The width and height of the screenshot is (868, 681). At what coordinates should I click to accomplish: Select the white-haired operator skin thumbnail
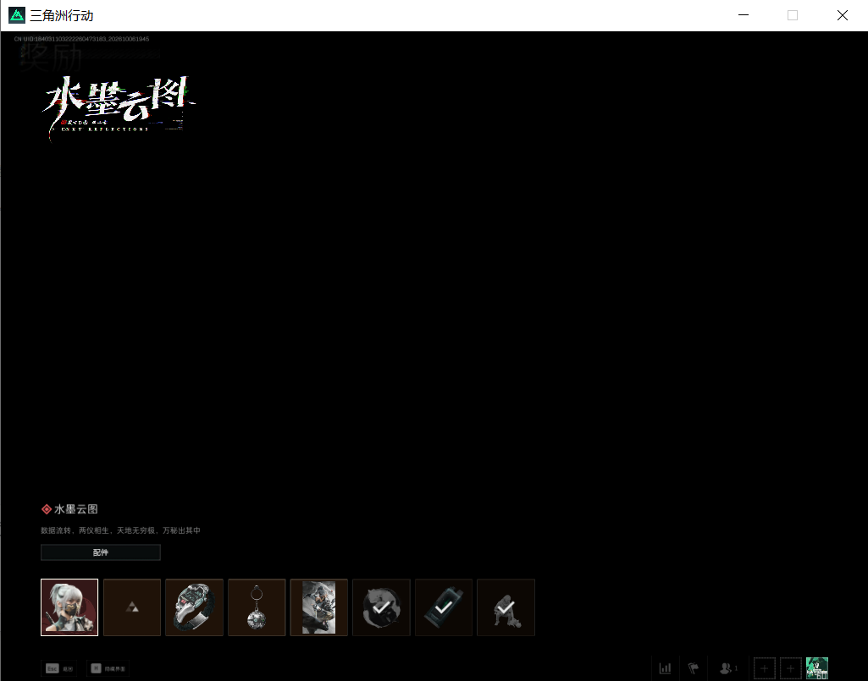click(69, 607)
